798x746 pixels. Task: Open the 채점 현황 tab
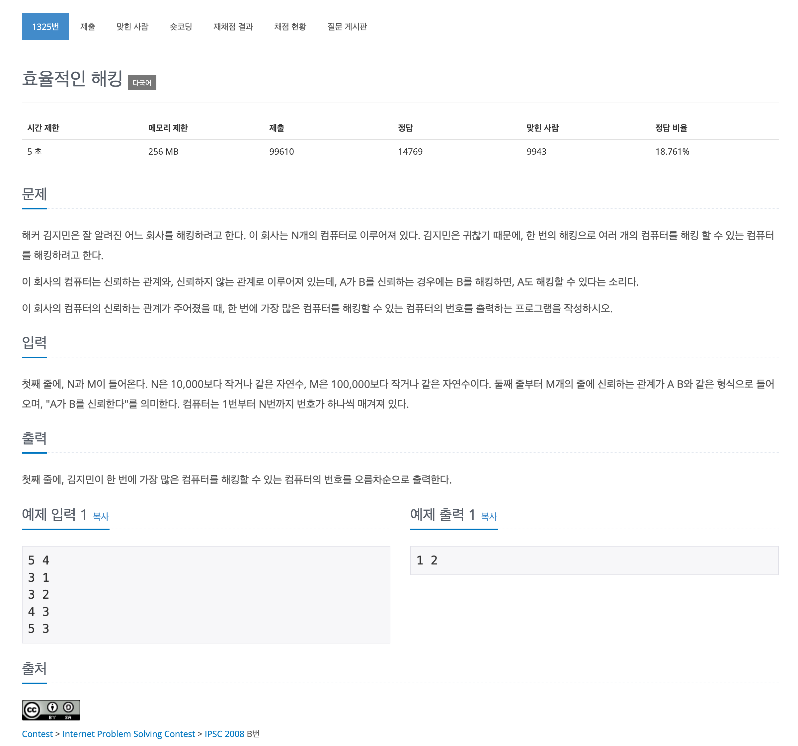(x=290, y=27)
